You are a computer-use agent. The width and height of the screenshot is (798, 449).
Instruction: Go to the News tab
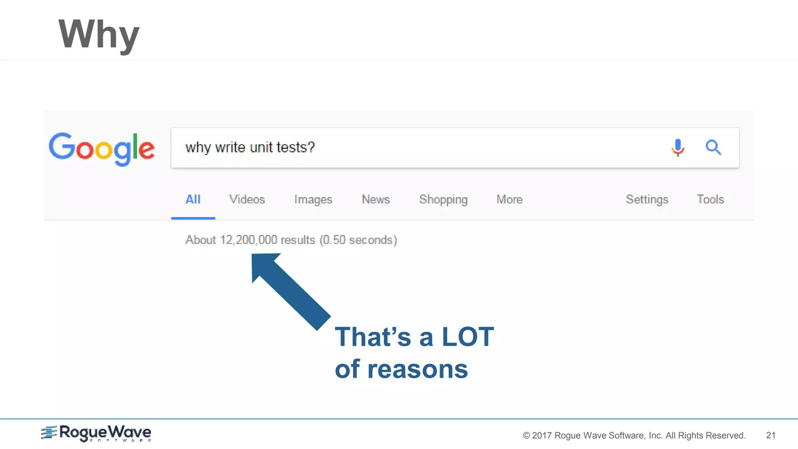[376, 200]
